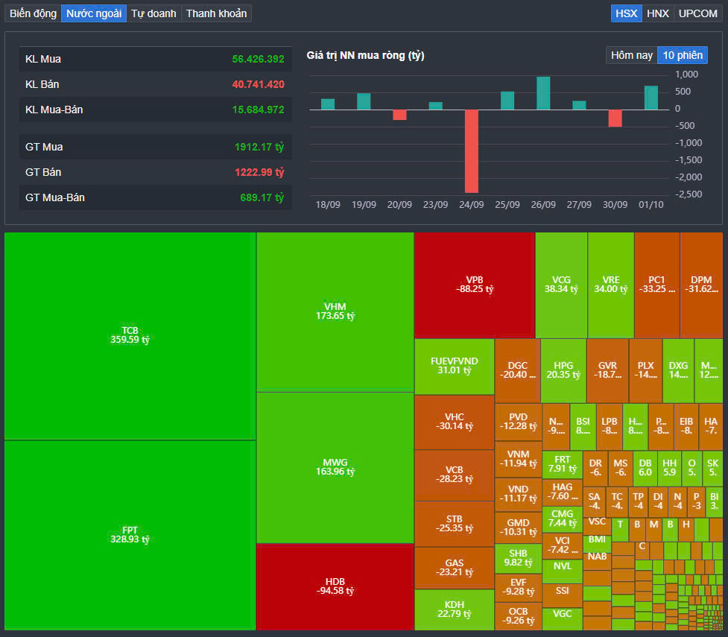The height and width of the screenshot is (637, 728).
Task: Switch to the UPCOM exchange
Action: 697,13
